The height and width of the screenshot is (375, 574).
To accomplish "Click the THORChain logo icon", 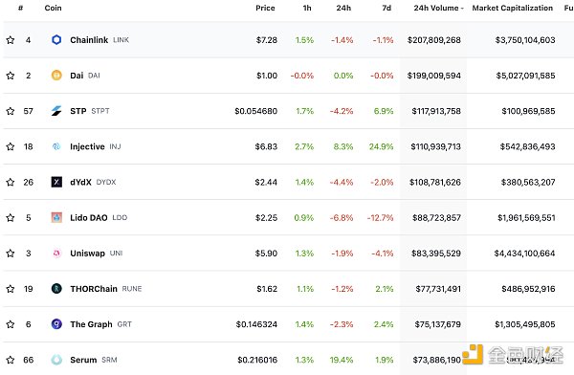I will [x=56, y=289].
